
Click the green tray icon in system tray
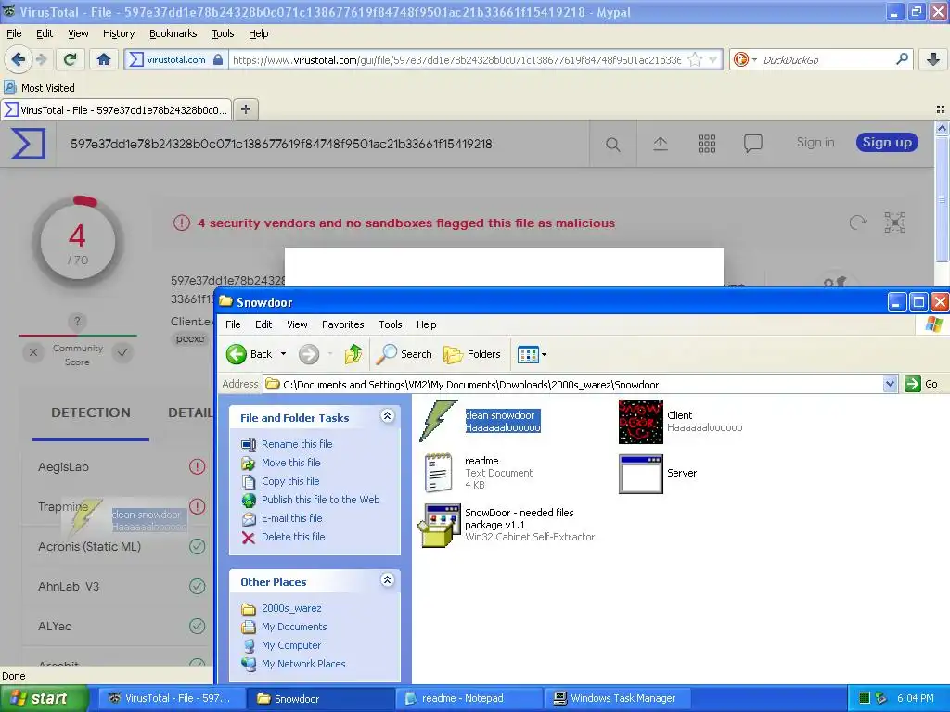[x=865, y=698]
